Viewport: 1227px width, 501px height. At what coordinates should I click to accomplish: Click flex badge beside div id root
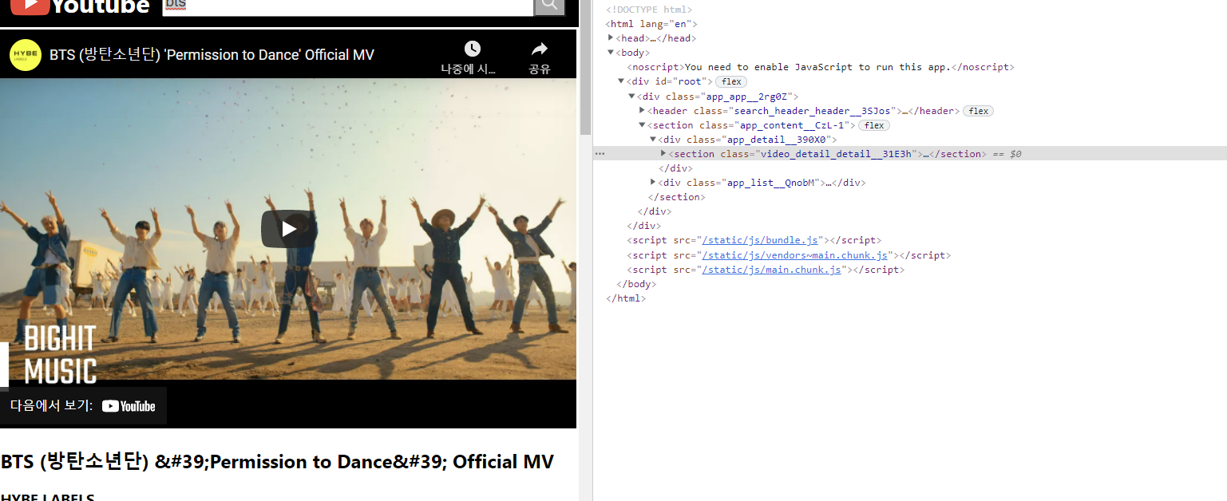731,82
